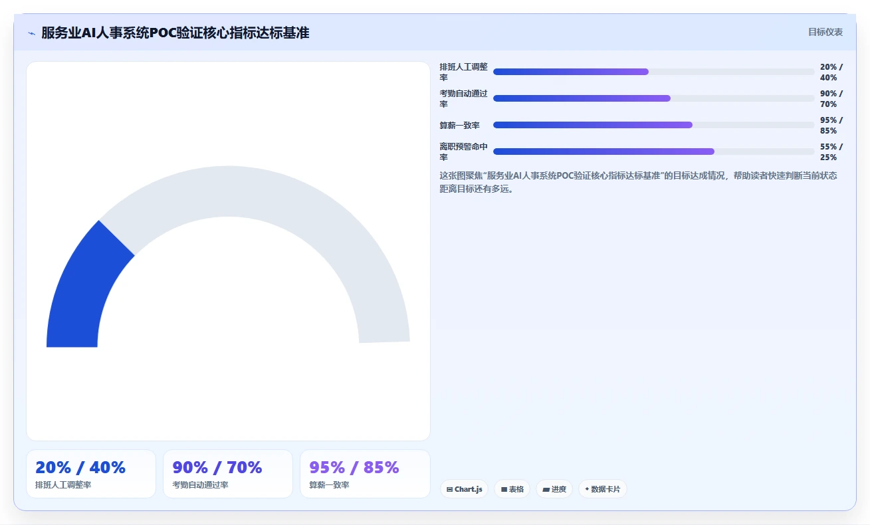Viewport: 870px width, 525px height.
Task: Click the 排班人工调整率 row label
Action: pyautogui.click(x=463, y=72)
